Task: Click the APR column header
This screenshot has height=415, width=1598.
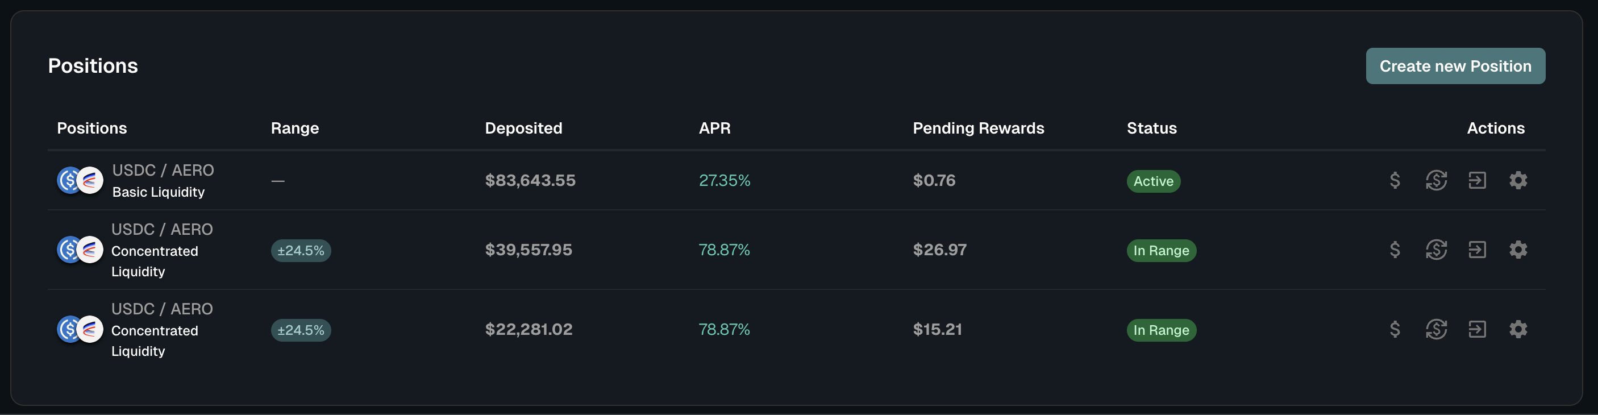Action: pyautogui.click(x=714, y=128)
